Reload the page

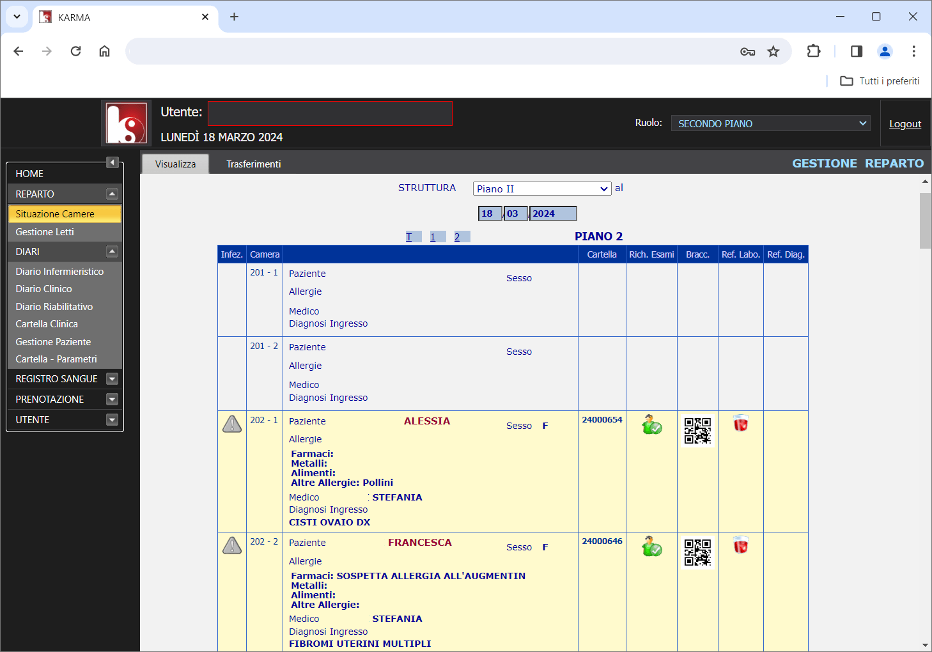pos(75,51)
